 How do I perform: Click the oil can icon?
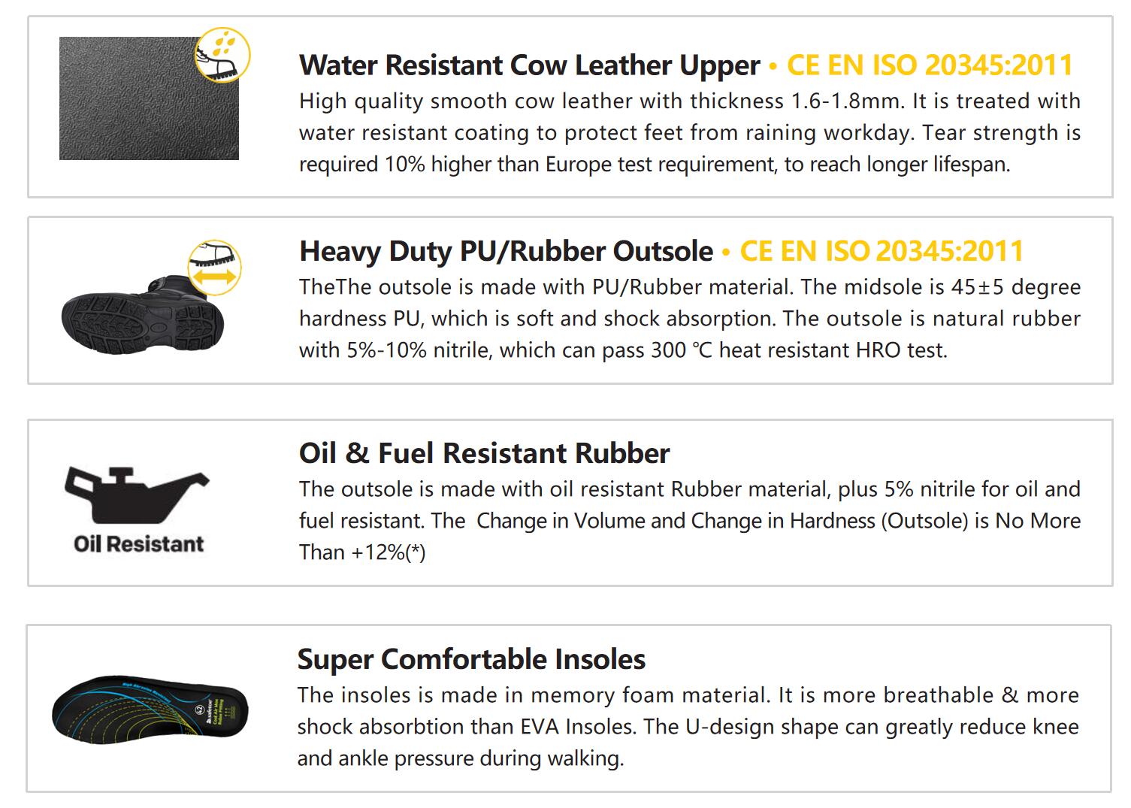click(135, 494)
